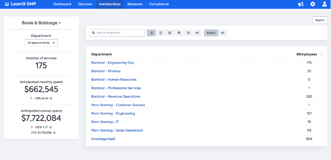331x160 pixels.
Task: Click the 175 number of services value
Action: [41, 65]
